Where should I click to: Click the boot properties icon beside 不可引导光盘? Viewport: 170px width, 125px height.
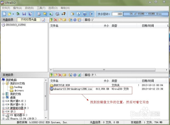point(44,20)
